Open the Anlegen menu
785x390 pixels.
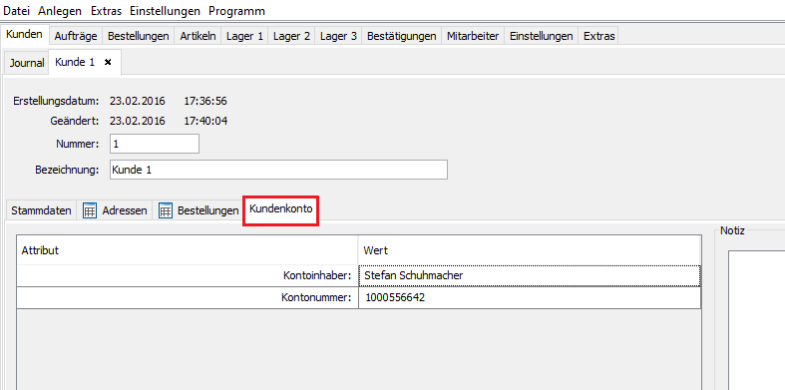tap(60, 11)
